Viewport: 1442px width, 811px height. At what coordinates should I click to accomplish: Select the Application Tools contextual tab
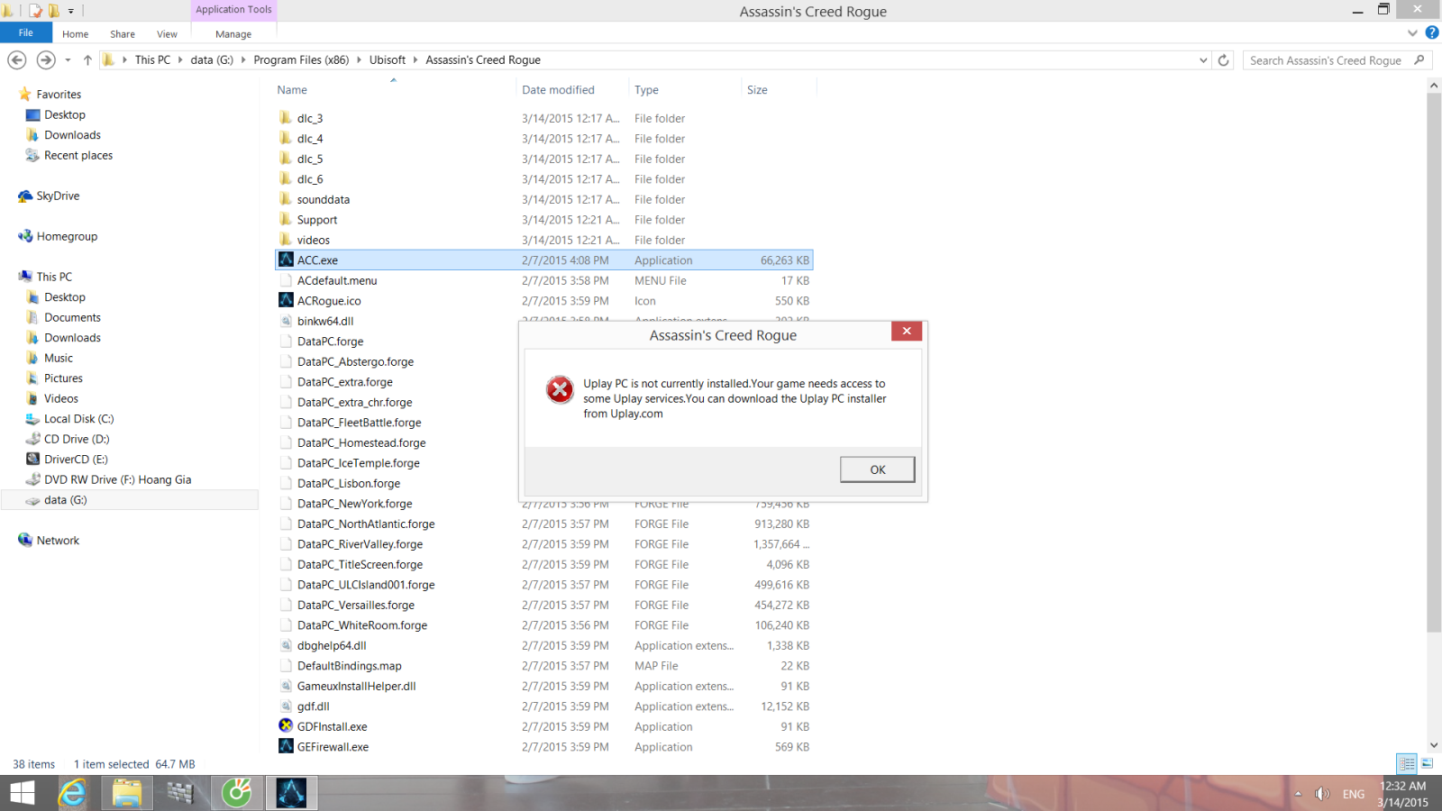pyautogui.click(x=233, y=9)
